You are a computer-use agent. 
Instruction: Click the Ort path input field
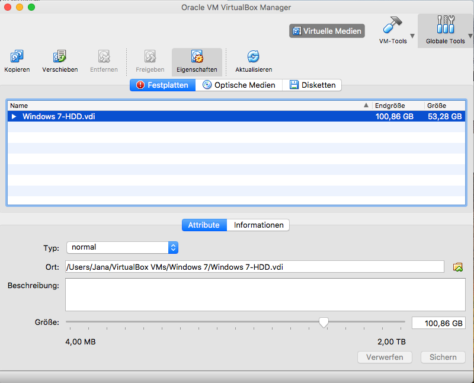tap(255, 267)
